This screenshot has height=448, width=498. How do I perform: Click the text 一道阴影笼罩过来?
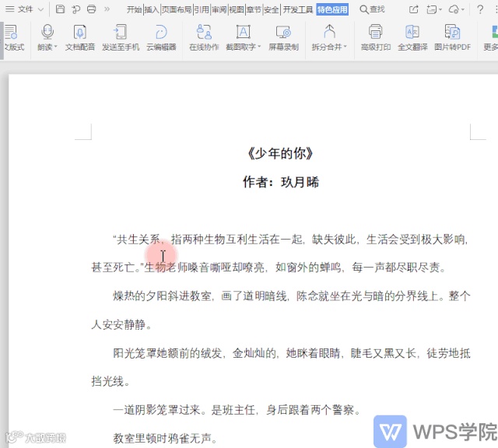pyautogui.click(x=156, y=410)
